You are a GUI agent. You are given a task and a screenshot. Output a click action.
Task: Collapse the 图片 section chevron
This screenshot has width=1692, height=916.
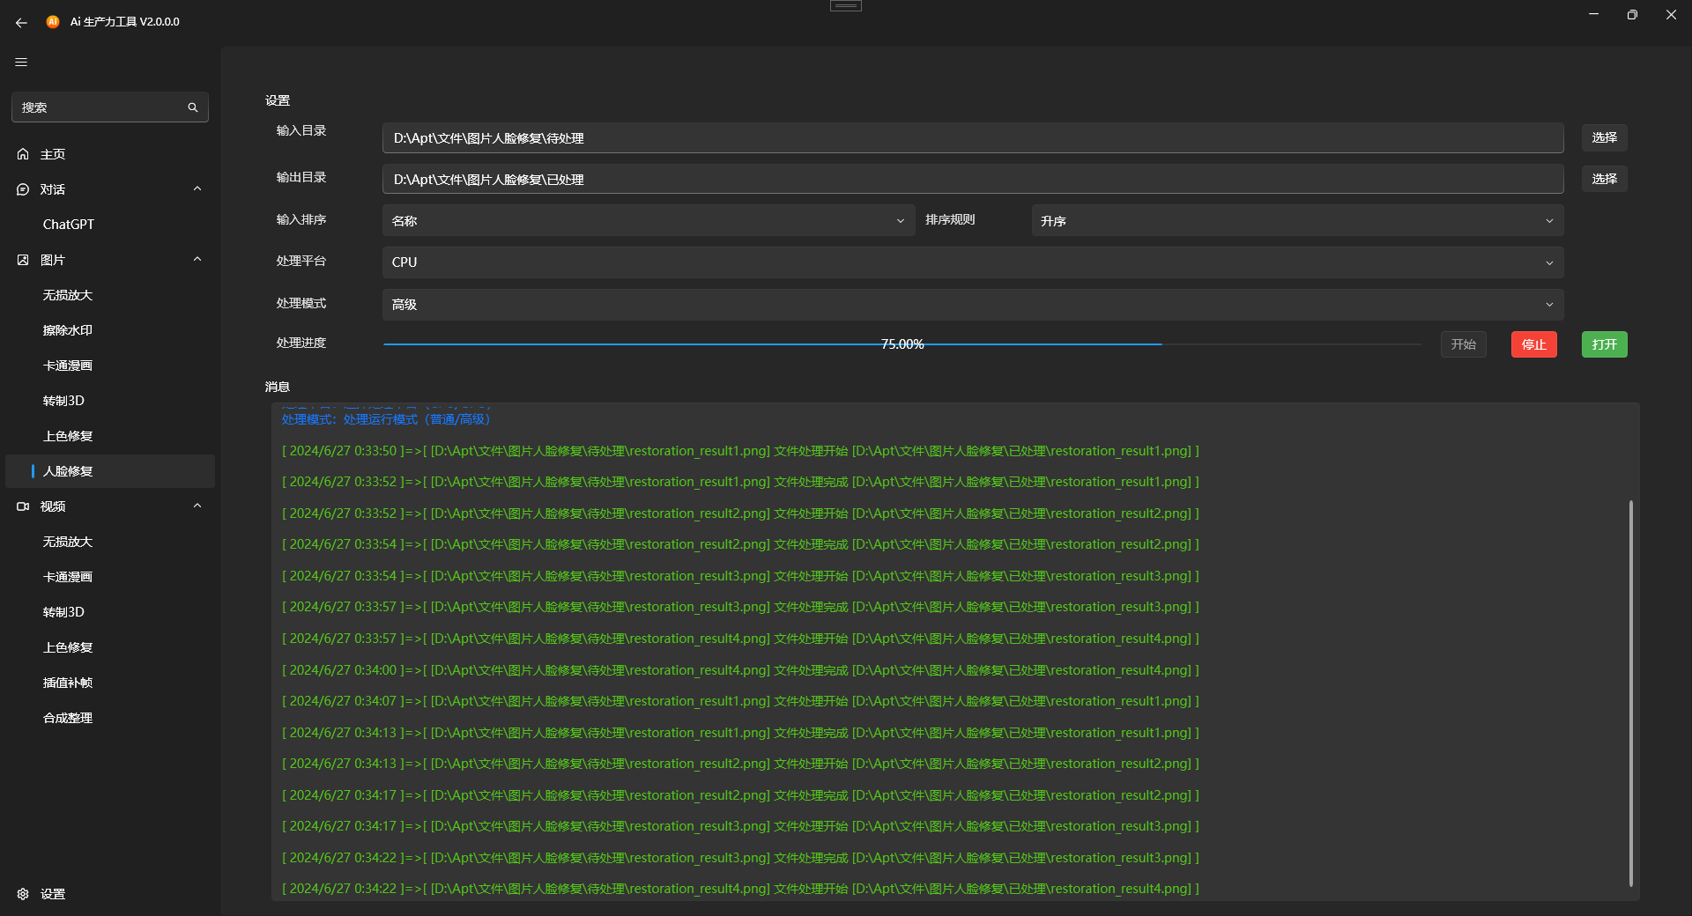[197, 260]
